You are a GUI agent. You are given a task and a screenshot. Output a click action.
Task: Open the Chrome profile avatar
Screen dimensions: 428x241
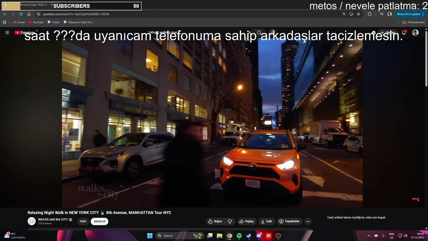390,14
